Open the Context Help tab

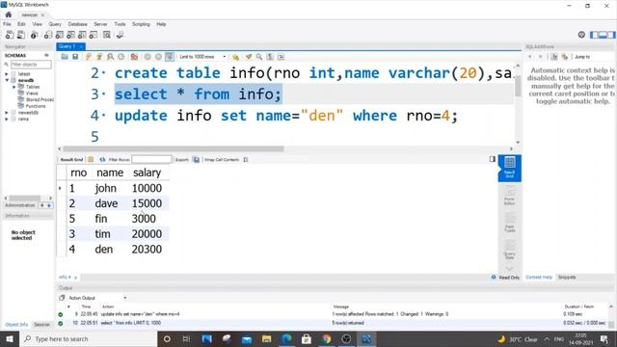tap(539, 277)
